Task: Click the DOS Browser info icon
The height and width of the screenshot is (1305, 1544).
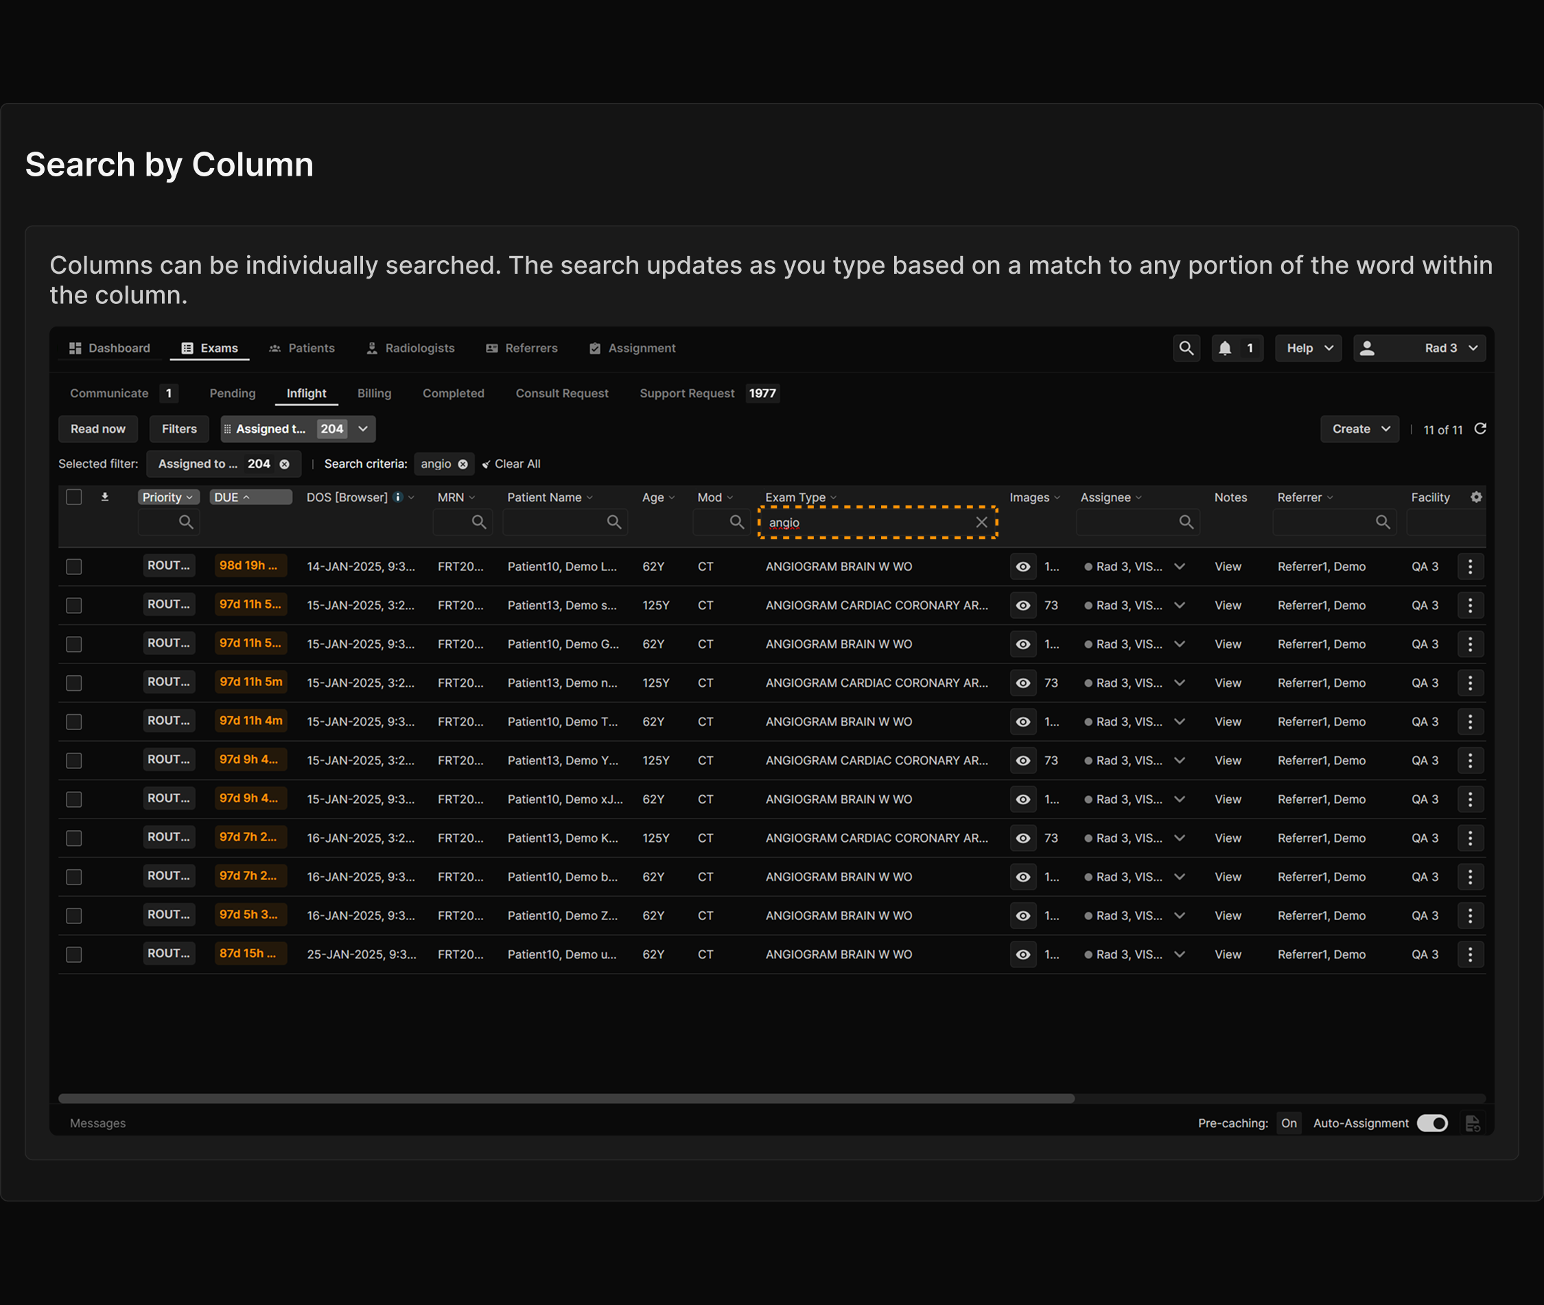Action: click(398, 497)
